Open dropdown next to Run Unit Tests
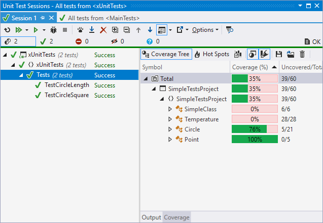323x223 pixels. pyautogui.click(x=44, y=30)
